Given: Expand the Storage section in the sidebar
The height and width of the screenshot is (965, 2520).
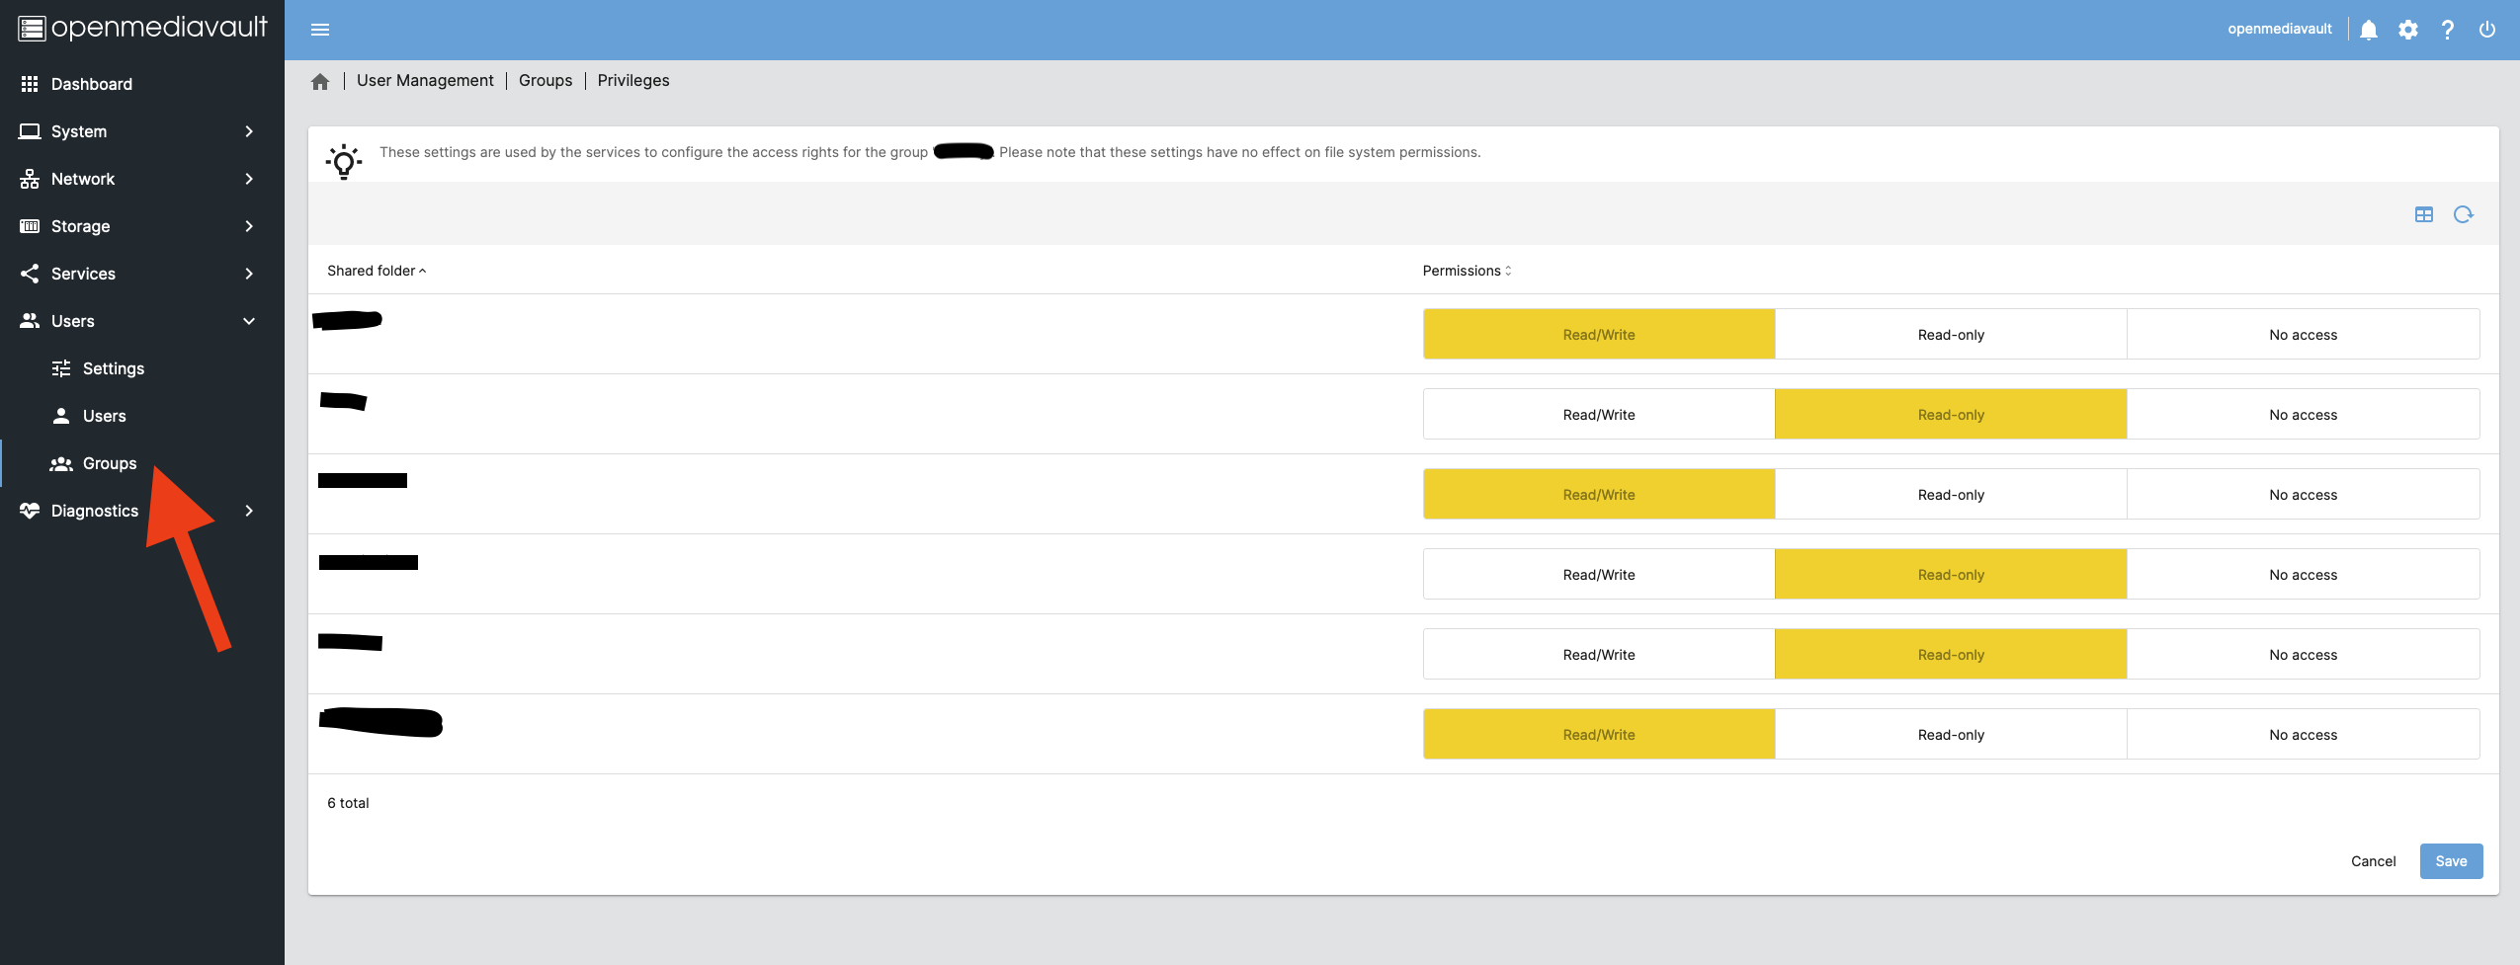Looking at the screenshot, I should click(136, 226).
